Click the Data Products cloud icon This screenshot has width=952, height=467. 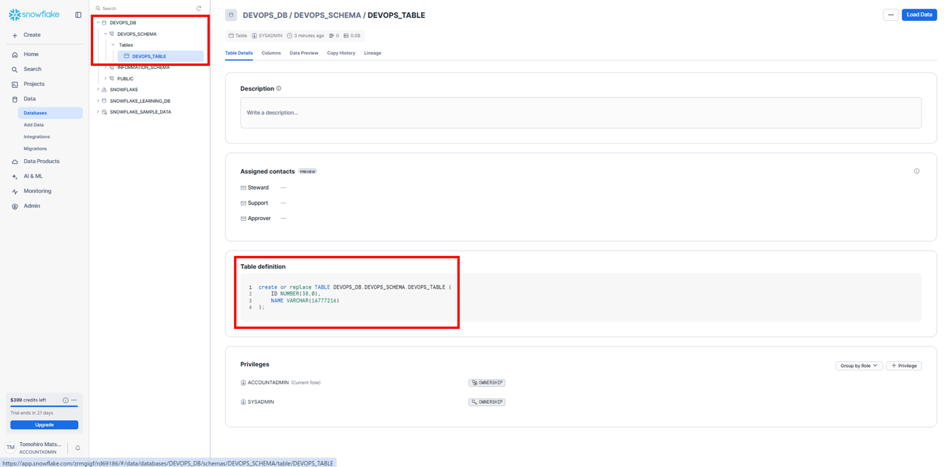pyautogui.click(x=15, y=162)
